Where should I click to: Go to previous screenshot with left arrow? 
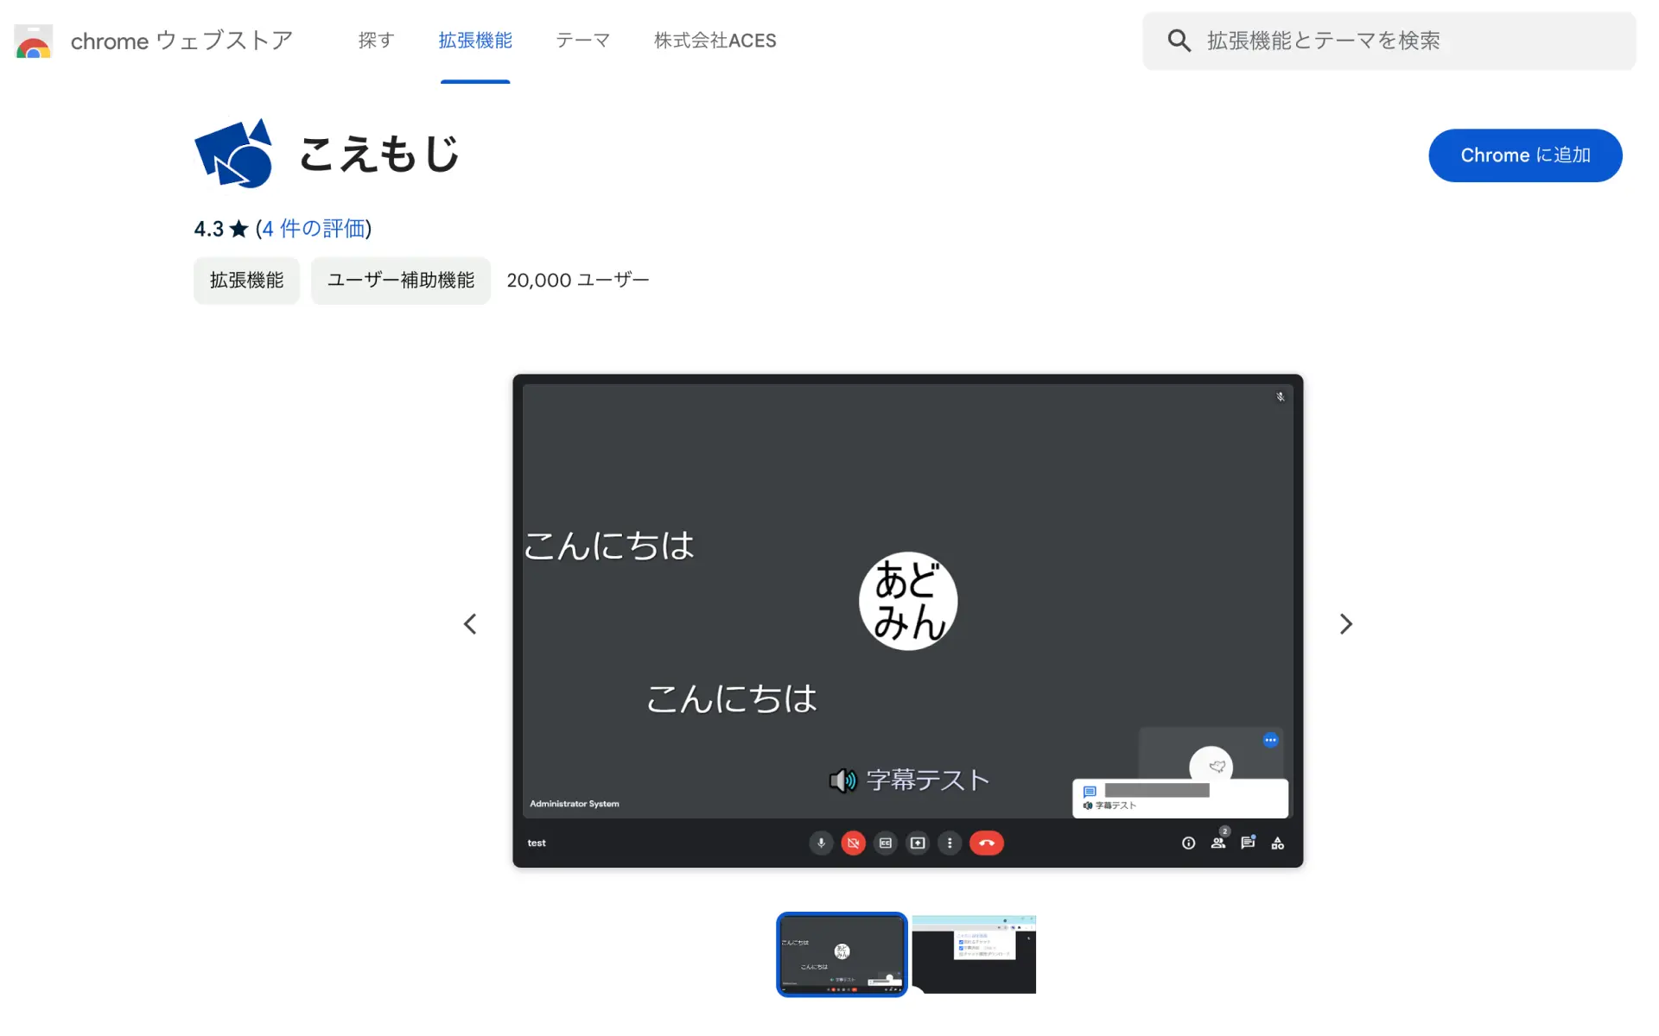[470, 624]
